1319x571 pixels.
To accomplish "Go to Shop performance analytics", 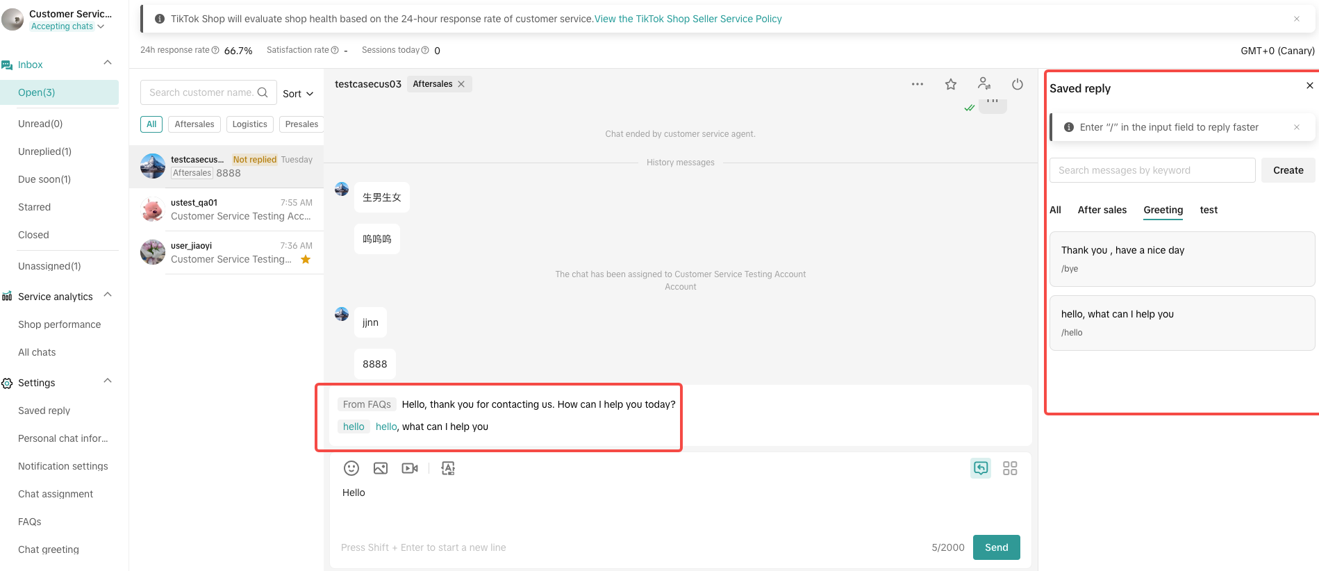I will pos(59,324).
